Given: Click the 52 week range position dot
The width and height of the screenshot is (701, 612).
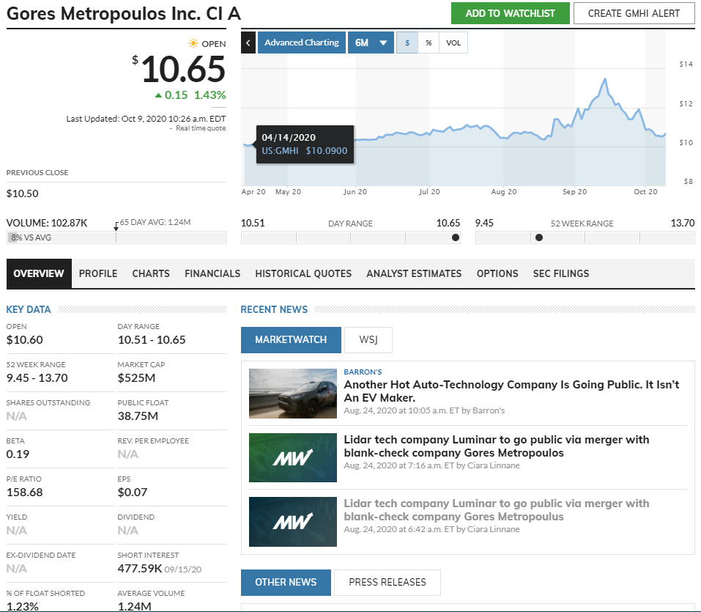Looking at the screenshot, I should 539,237.
